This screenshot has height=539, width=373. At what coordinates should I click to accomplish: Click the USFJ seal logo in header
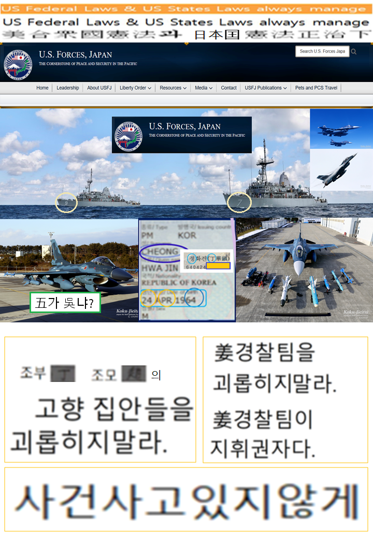tap(18, 65)
